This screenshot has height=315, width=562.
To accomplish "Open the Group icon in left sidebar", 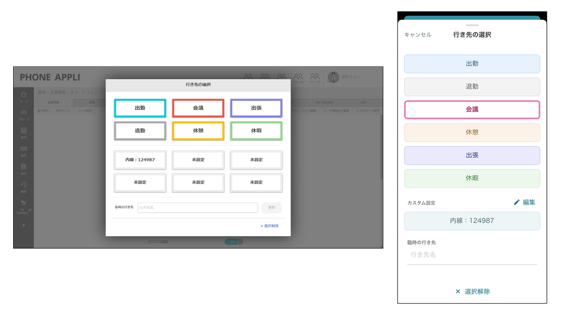I will [23, 113].
